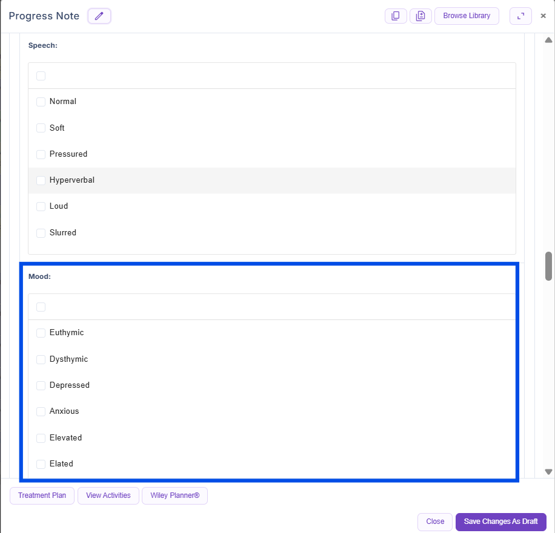Viewport: 555px width, 533px height.
Task: Click the copy note icon in header
Action: coord(396,16)
